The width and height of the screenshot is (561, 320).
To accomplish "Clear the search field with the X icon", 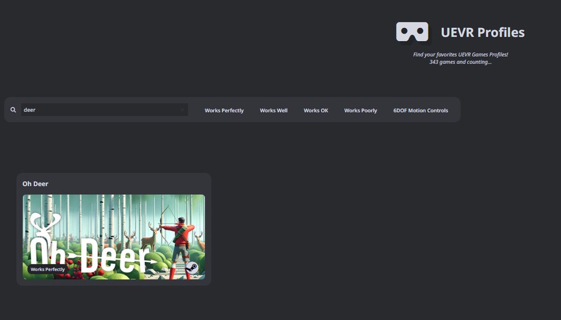I will 183,110.
